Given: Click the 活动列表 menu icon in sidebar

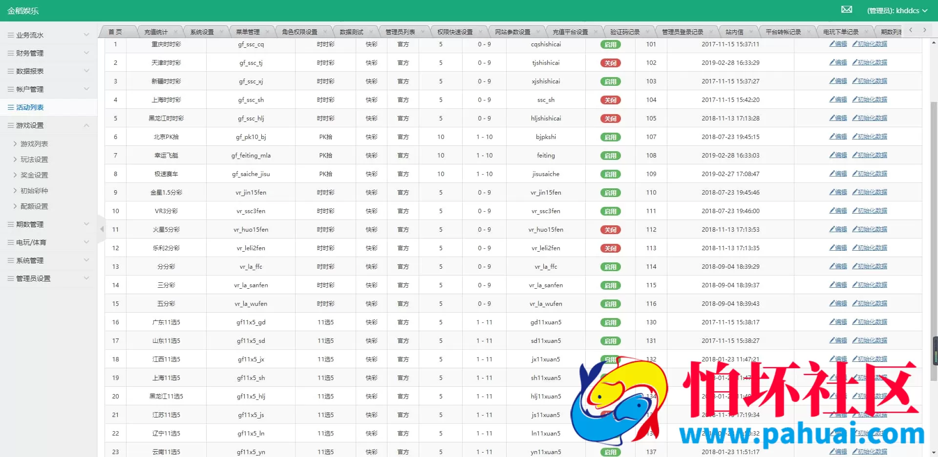Looking at the screenshot, I should coord(10,107).
